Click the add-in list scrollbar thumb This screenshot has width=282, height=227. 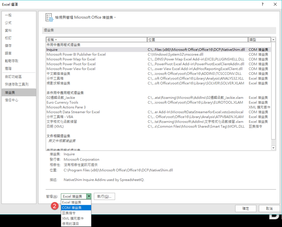[273, 91]
